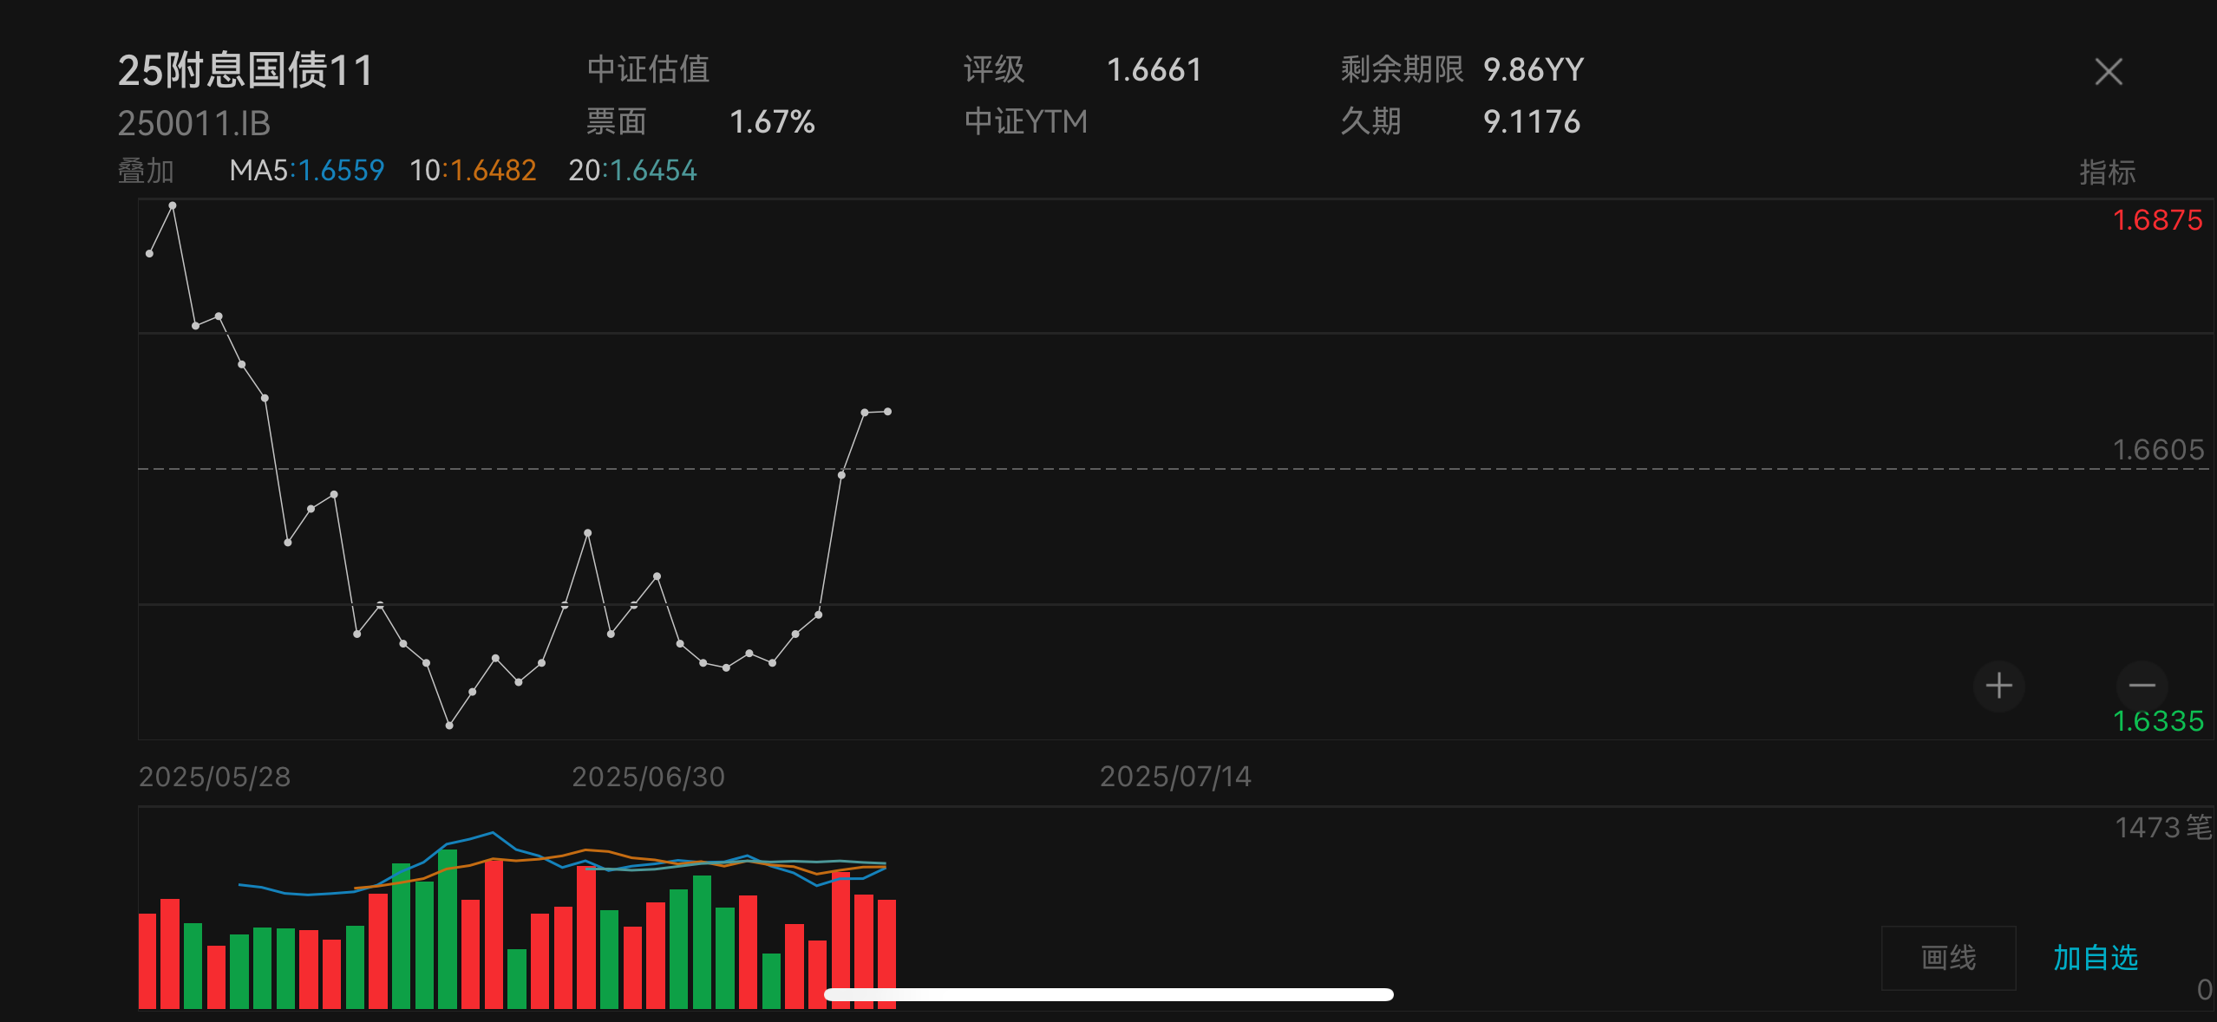Click the 2025/06/30 date axis label
Viewport: 2217px width, 1022px height.
(x=648, y=777)
